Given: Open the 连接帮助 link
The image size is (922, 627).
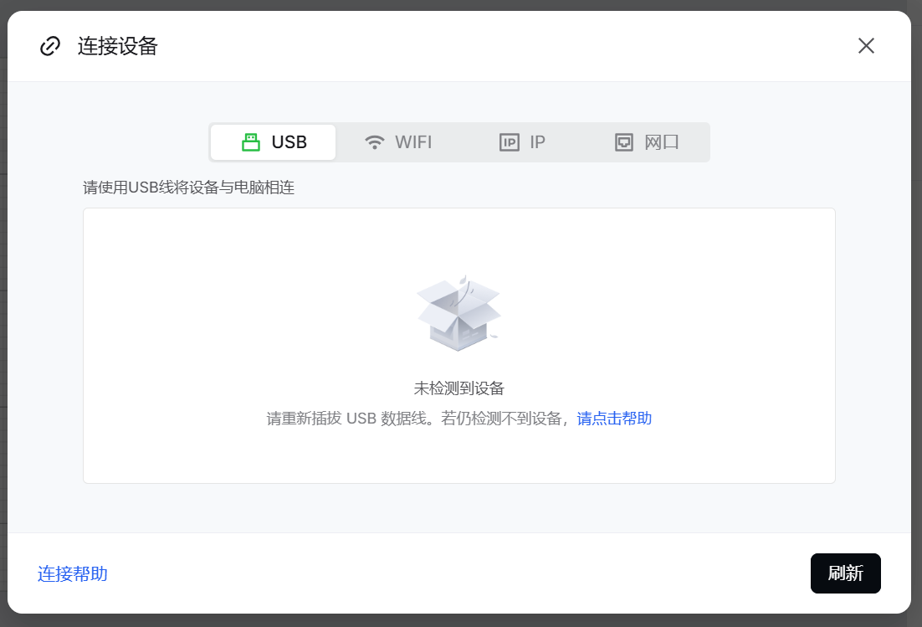Looking at the screenshot, I should (x=73, y=574).
